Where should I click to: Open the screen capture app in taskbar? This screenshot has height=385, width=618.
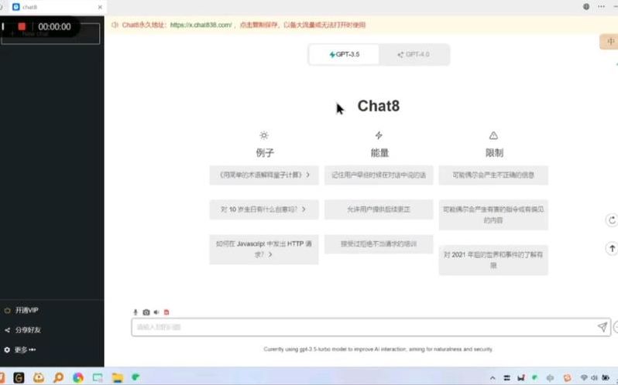point(98,378)
